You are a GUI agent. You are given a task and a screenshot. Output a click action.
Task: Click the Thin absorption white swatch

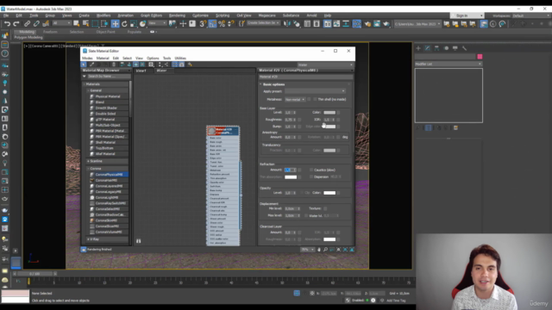291,177
